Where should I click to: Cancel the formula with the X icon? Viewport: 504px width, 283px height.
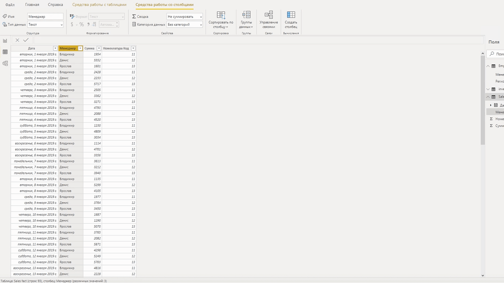pos(17,40)
